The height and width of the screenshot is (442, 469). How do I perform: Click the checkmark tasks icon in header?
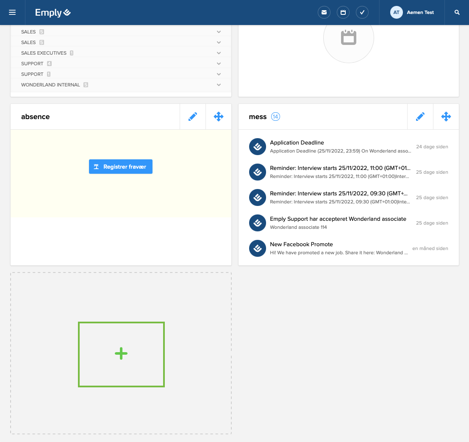(362, 12)
